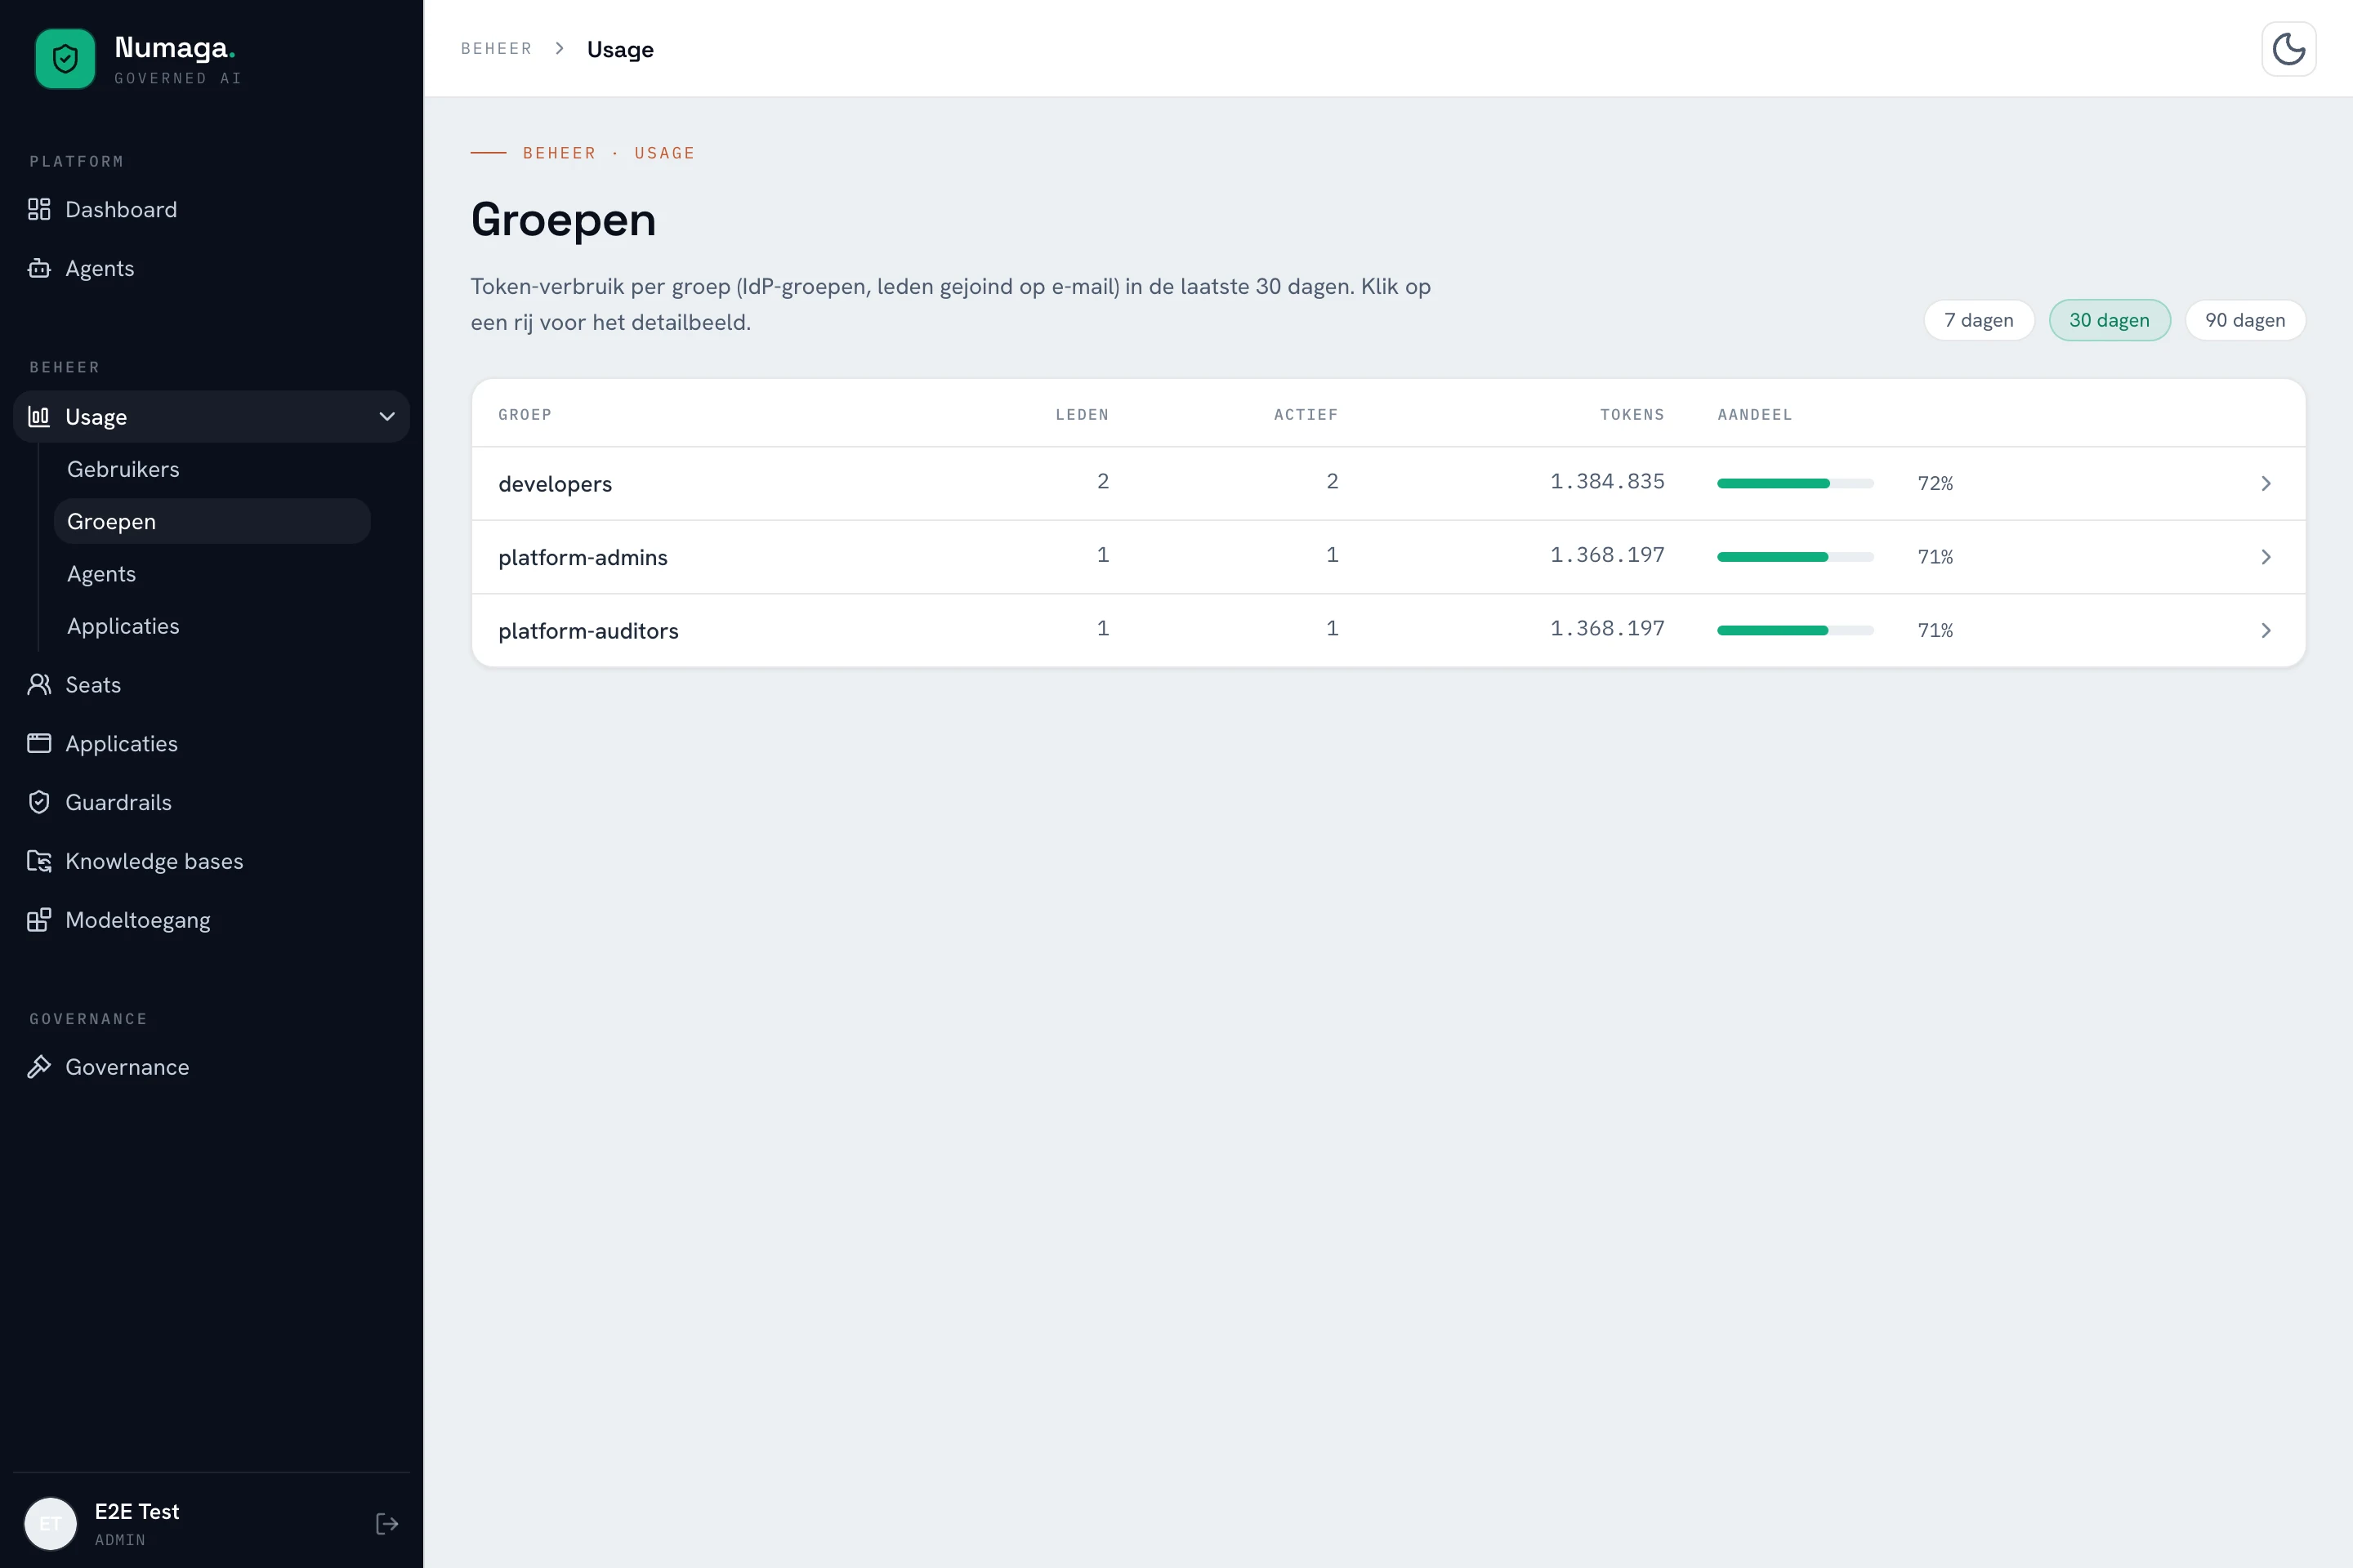
Task: Click the ACTIEF column header
Action: 1306,414
